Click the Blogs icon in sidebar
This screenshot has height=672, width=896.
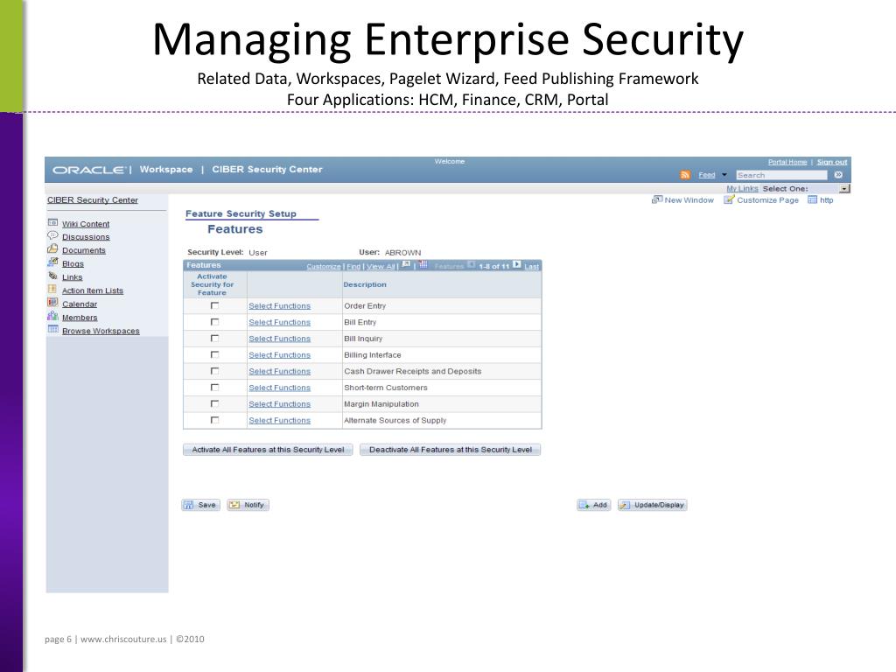click(52, 262)
